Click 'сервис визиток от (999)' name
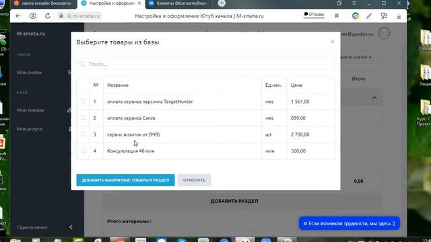Image resolution: width=431 pixels, height=242 pixels. coord(133,134)
